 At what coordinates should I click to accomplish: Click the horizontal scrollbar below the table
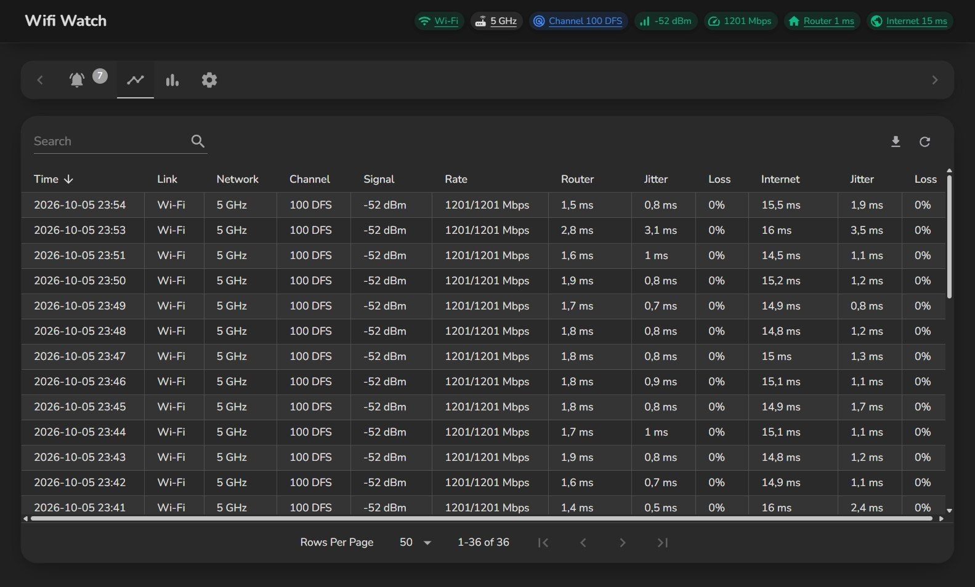(482, 519)
